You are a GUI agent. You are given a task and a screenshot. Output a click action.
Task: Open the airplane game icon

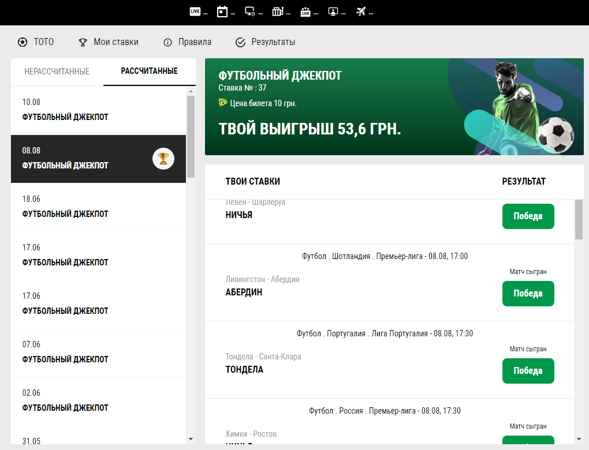coord(360,12)
